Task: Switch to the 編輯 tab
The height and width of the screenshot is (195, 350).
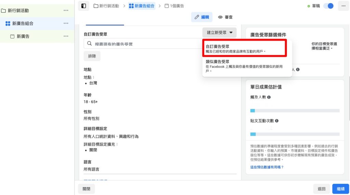Action: [x=202, y=17]
